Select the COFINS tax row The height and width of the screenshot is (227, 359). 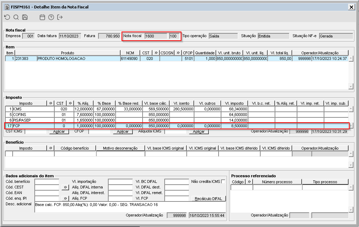tap(177, 115)
